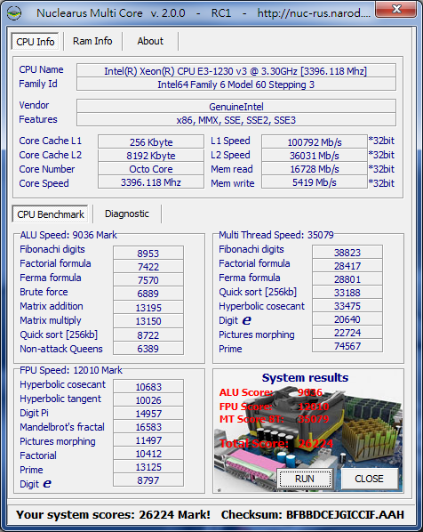Click the FPU Speed: 12010 Mark heading
The width and height of the screenshot is (423, 532).
point(71,370)
